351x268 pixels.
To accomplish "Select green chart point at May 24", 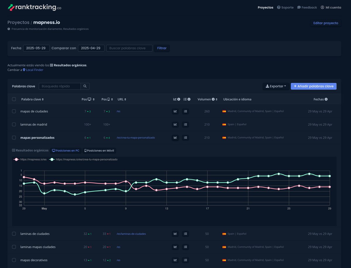I will coord(279,174).
